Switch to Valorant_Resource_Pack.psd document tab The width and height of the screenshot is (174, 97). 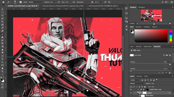click(63, 6)
